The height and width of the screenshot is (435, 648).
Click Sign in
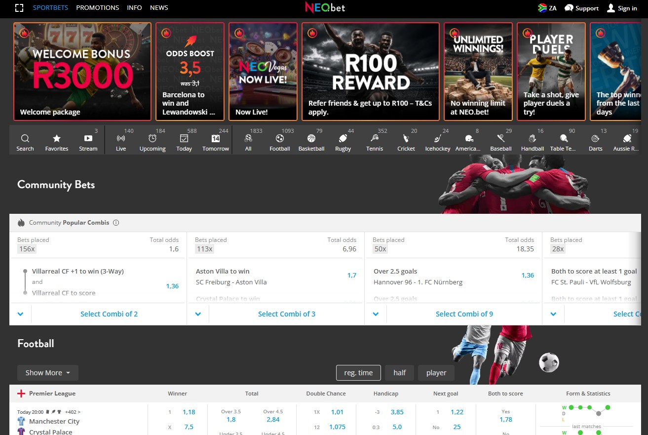(622, 8)
